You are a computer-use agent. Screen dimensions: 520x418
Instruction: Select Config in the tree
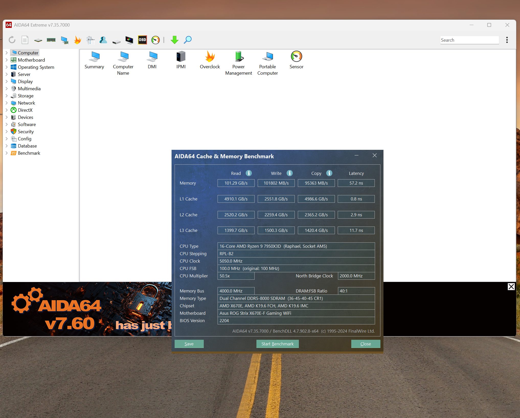(25, 139)
